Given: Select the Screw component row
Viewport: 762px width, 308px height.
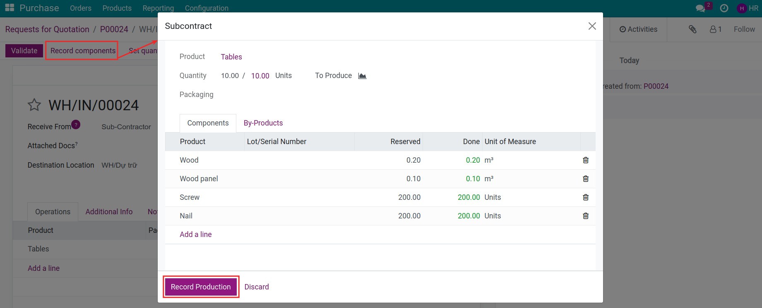Looking at the screenshot, I should coord(380,197).
